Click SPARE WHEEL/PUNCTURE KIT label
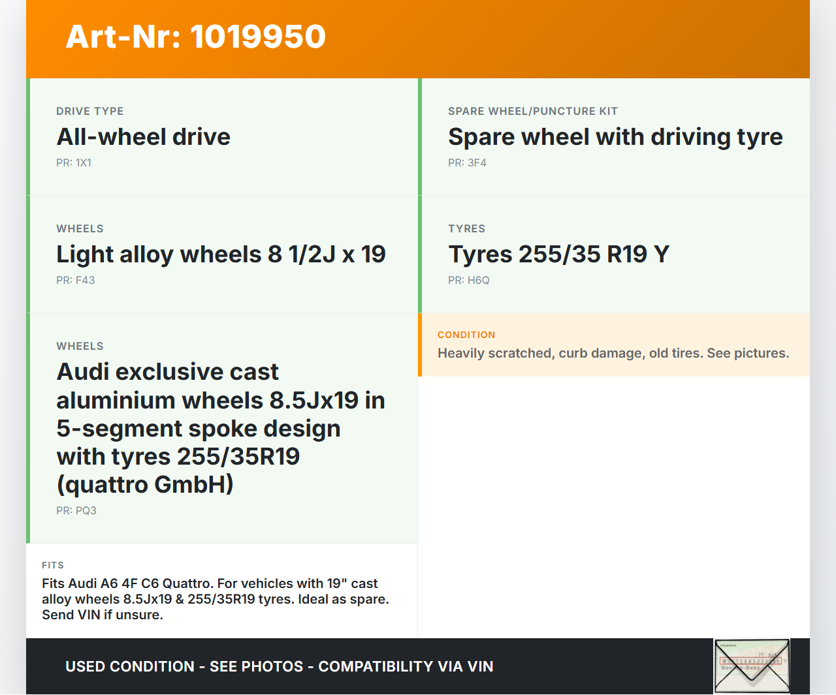This screenshot has width=836, height=695. [532, 112]
